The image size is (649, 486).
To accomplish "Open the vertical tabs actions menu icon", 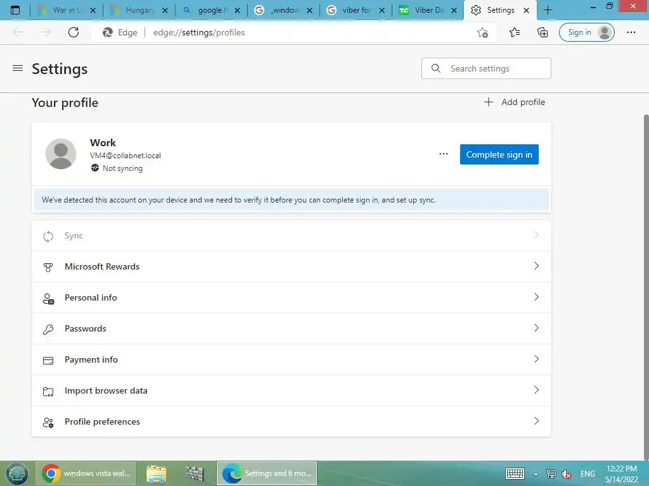I will point(15,10).
